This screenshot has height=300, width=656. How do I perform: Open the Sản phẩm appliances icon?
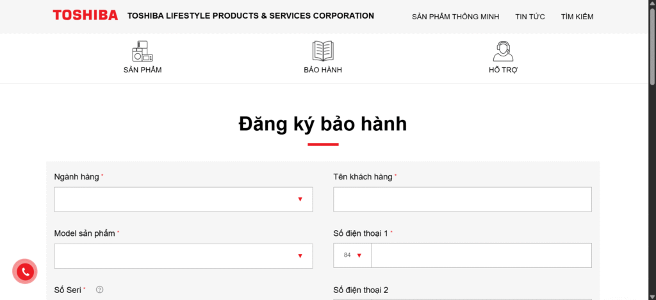(142, 51)
